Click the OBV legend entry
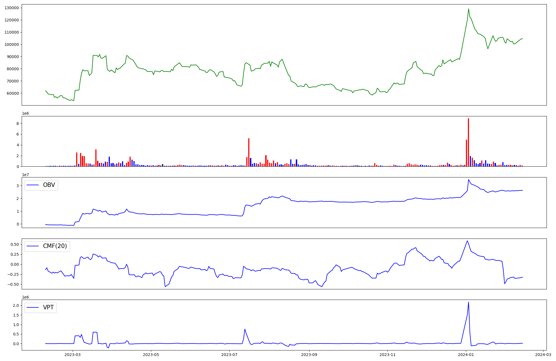556x361 pixels. pyautogui.click(x=49, y=185)
